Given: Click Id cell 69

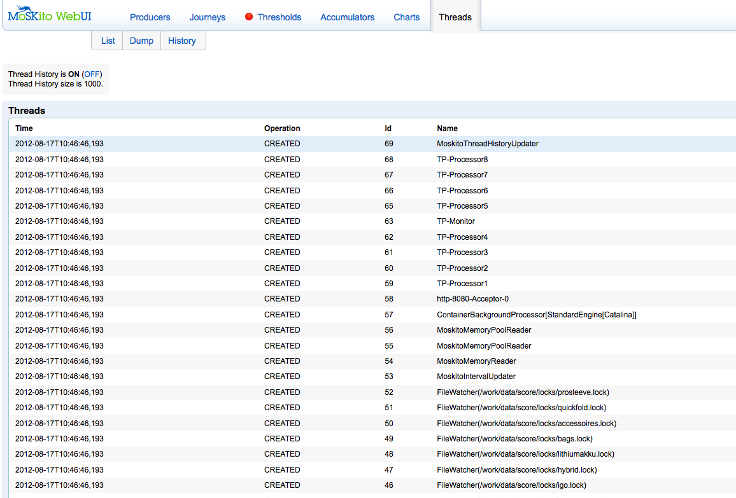Looking at the screenshot, I should (x=388, y=144).
